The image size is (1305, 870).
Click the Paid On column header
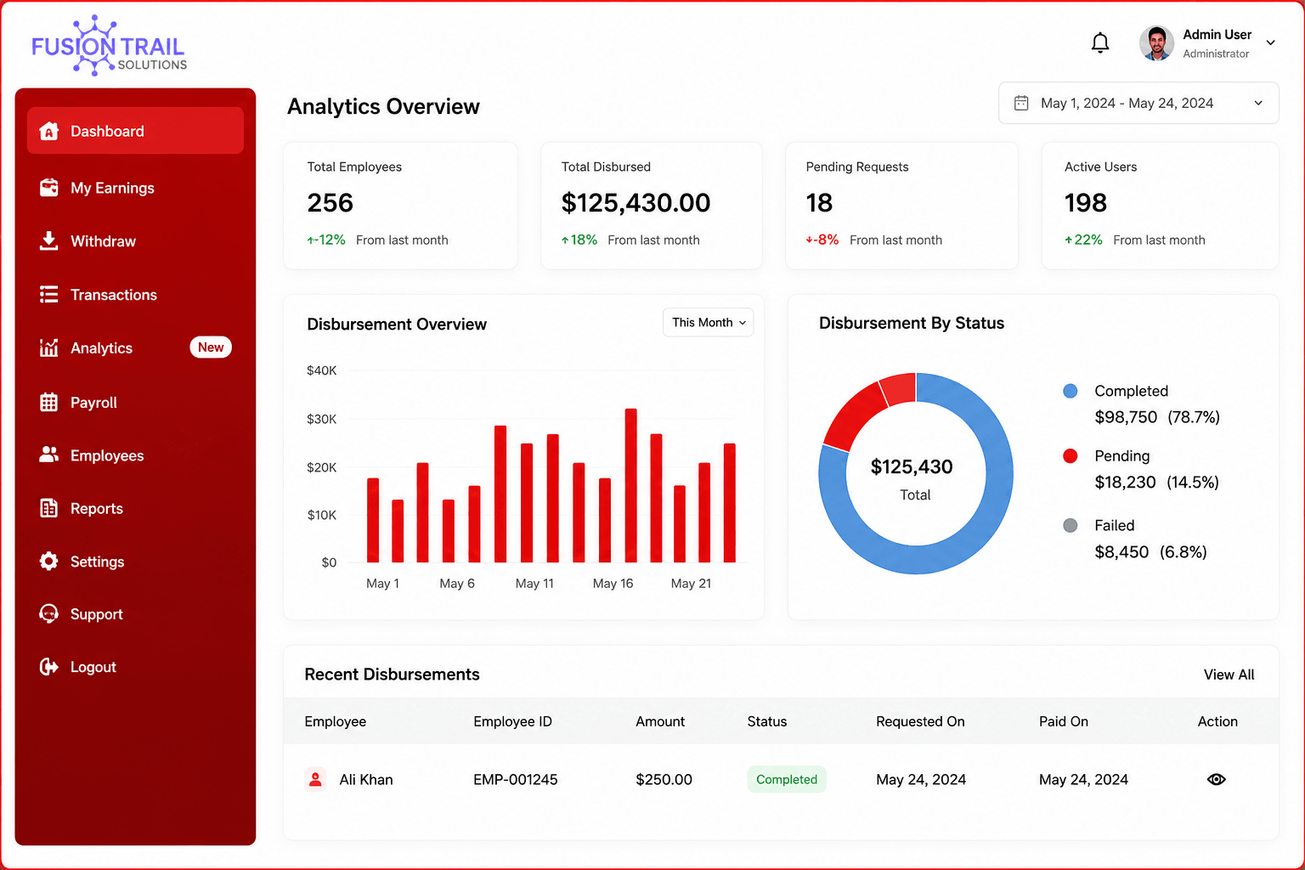click(x=1064, y=721)
